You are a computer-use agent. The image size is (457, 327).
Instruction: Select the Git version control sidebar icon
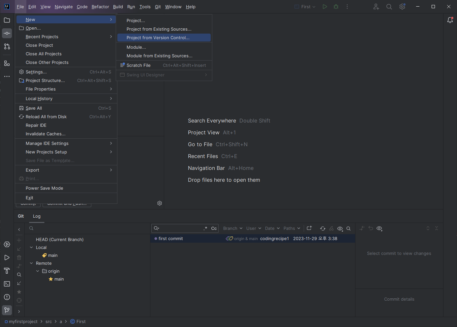(x=7, y=310)
